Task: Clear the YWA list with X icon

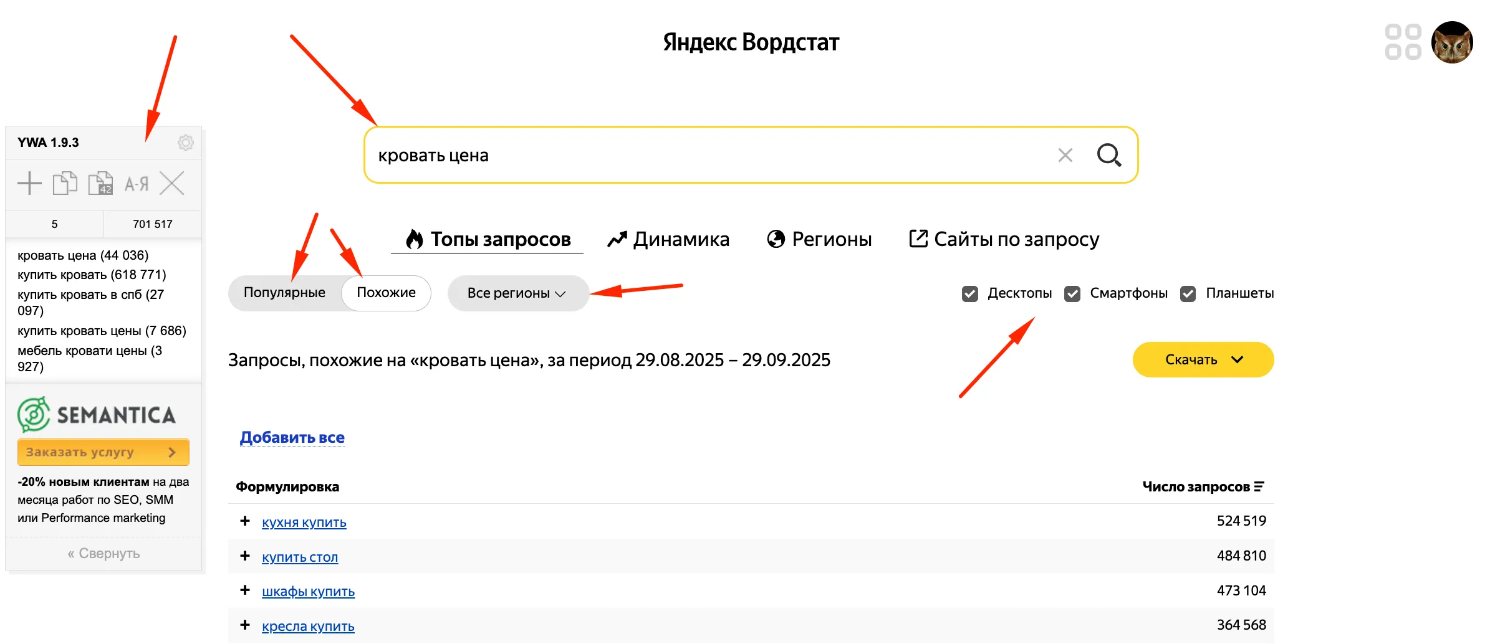Action: (171, 184)
